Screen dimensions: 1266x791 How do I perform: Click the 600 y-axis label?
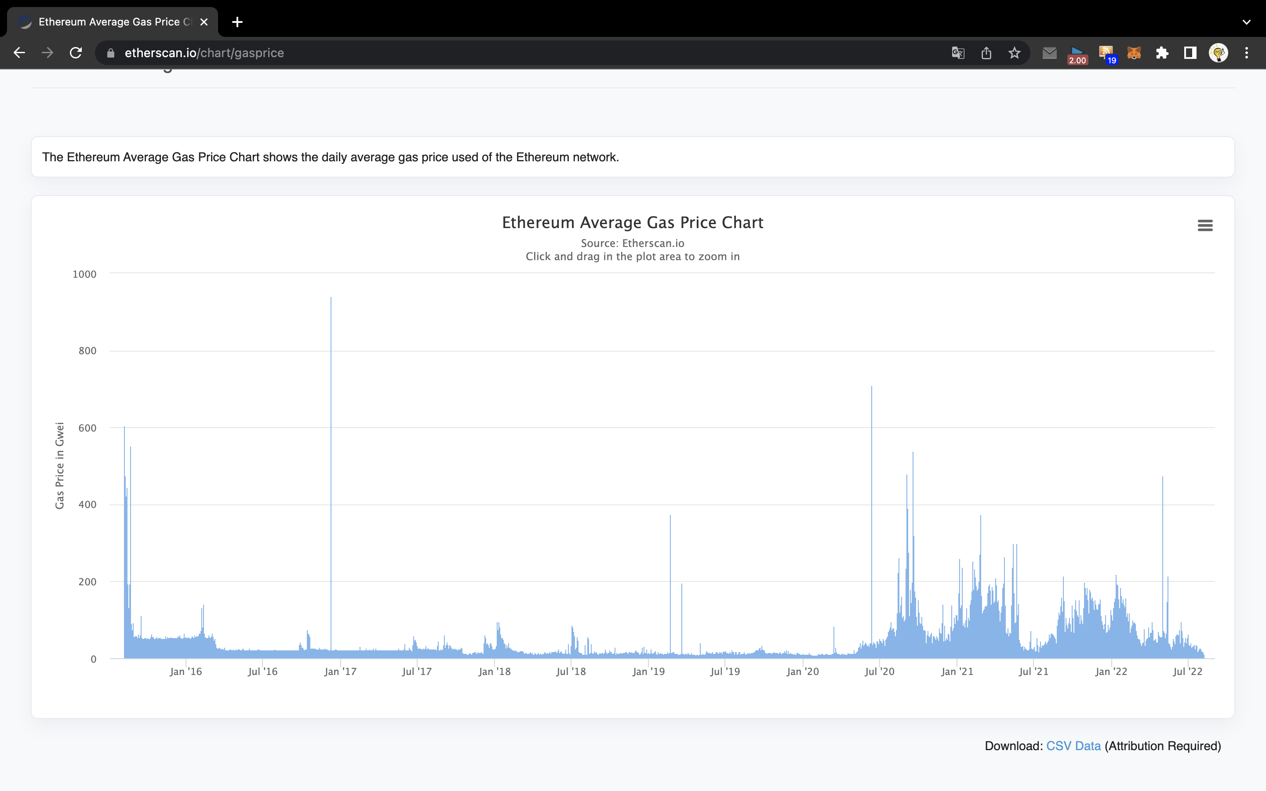(x=87, y=428)
